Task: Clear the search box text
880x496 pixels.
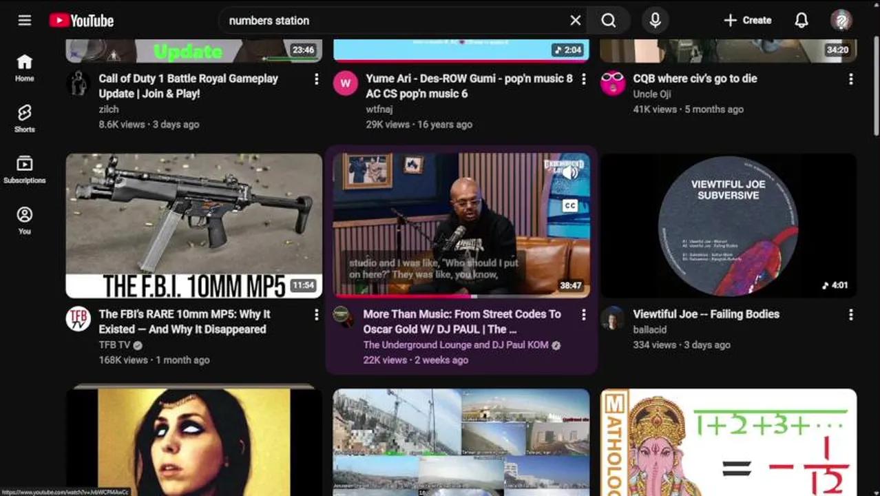Action: click(576, 21)
